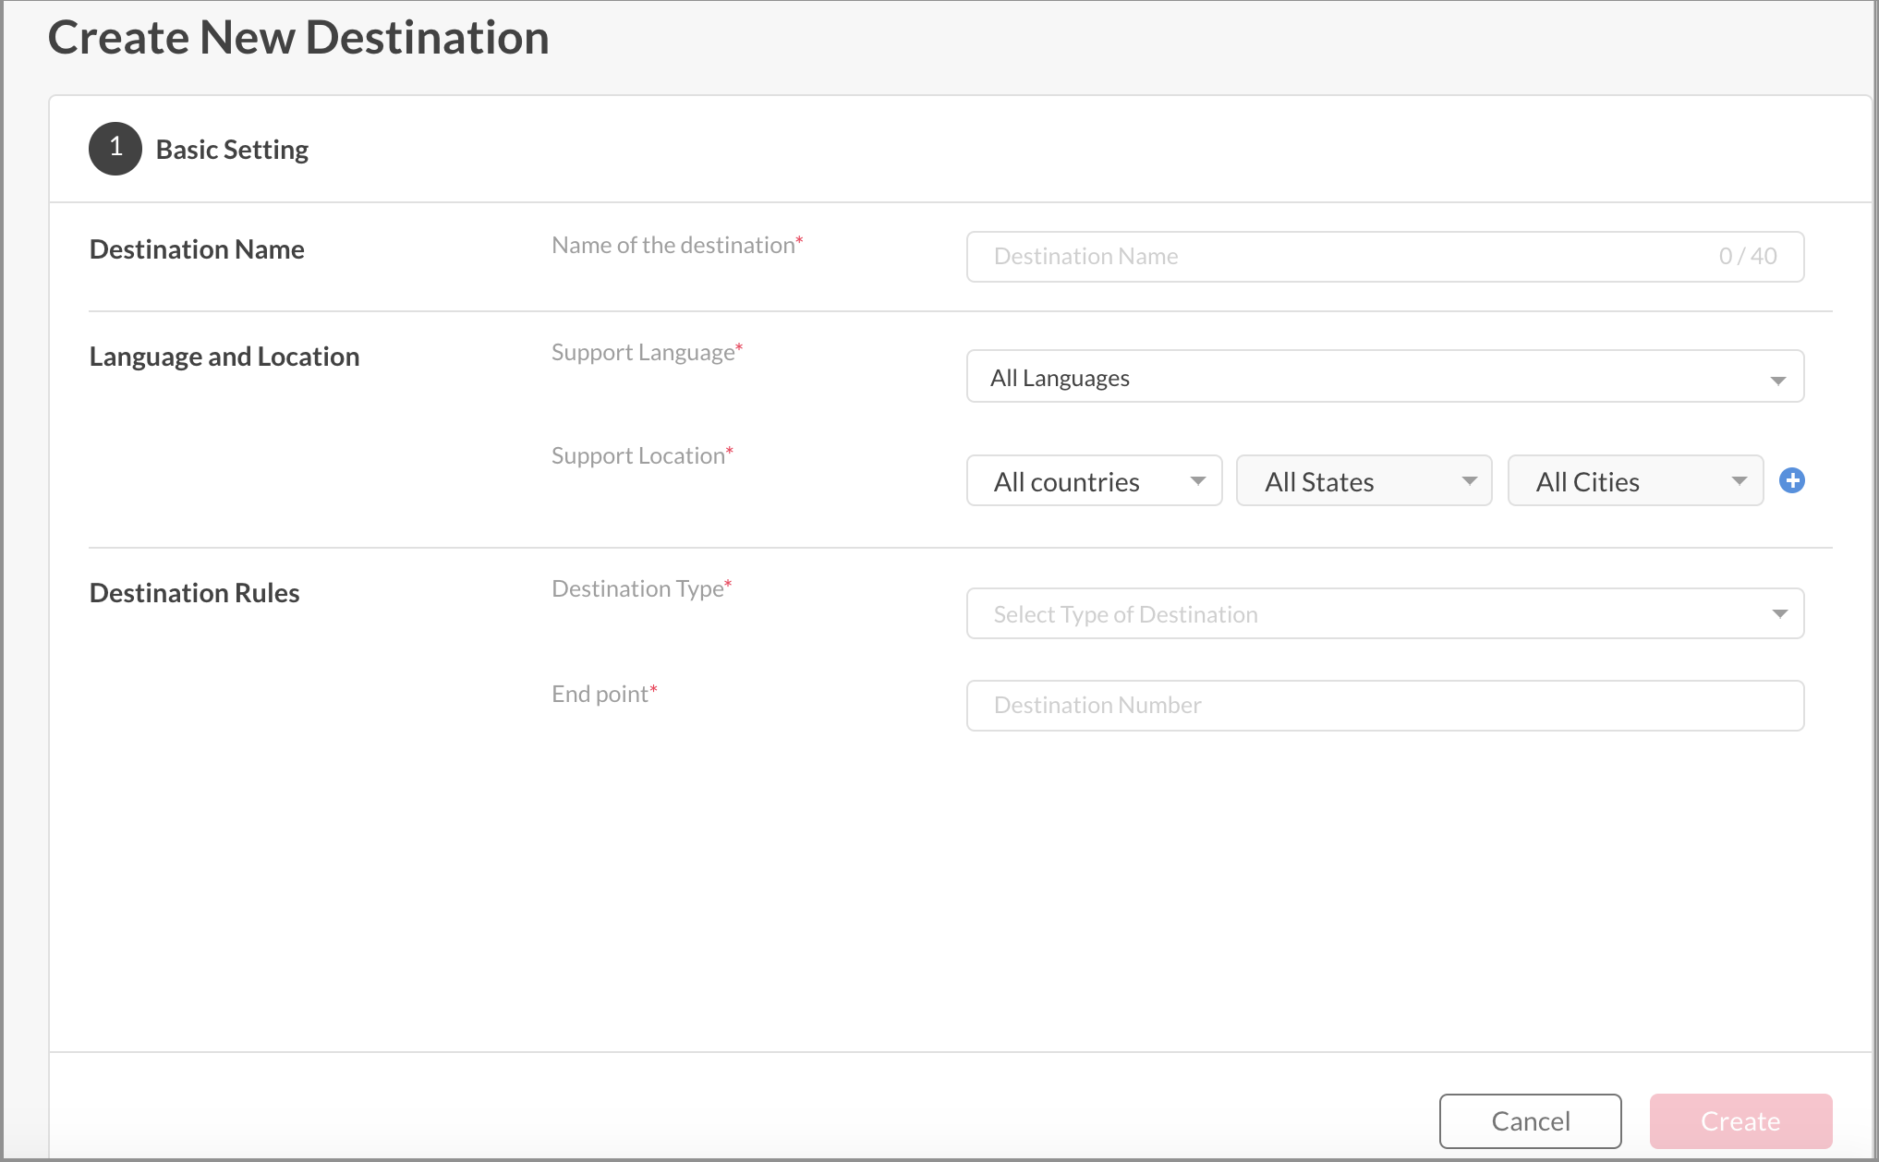Click the step 1 circle badge
Viewport: 1879px width, 1162px height.
tap(115, 148)
